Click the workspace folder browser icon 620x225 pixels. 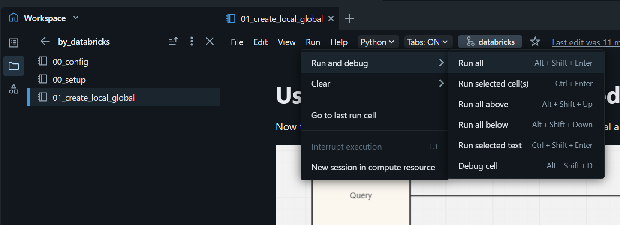coord(14,66)
